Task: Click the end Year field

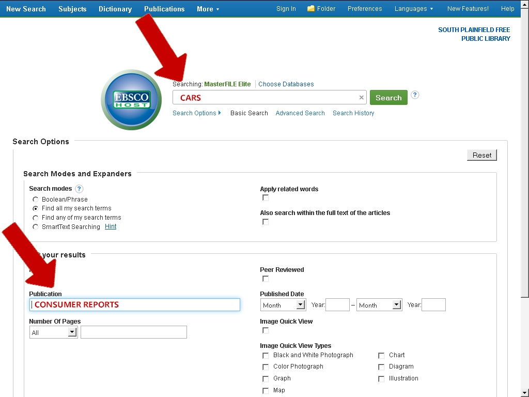Action: pos(433,305)
